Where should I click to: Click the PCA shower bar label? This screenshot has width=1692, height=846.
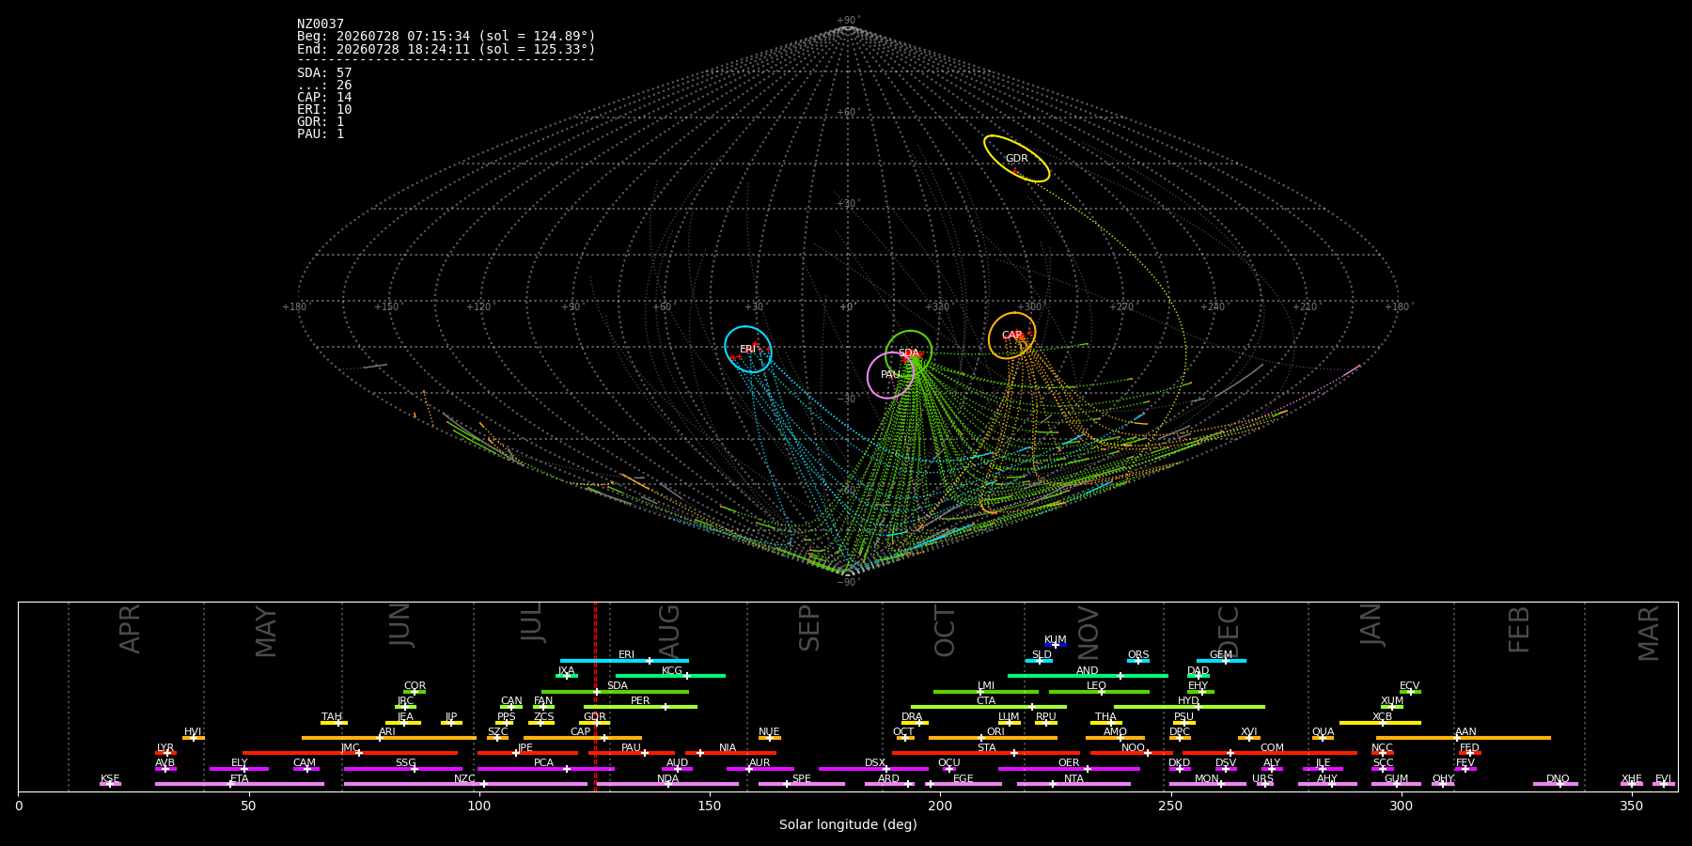click(x=544, y=763)
